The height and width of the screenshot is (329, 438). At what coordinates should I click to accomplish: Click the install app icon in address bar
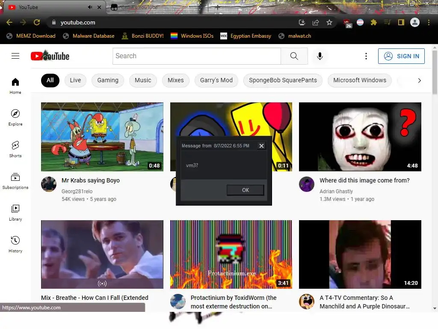click(302, 22)
